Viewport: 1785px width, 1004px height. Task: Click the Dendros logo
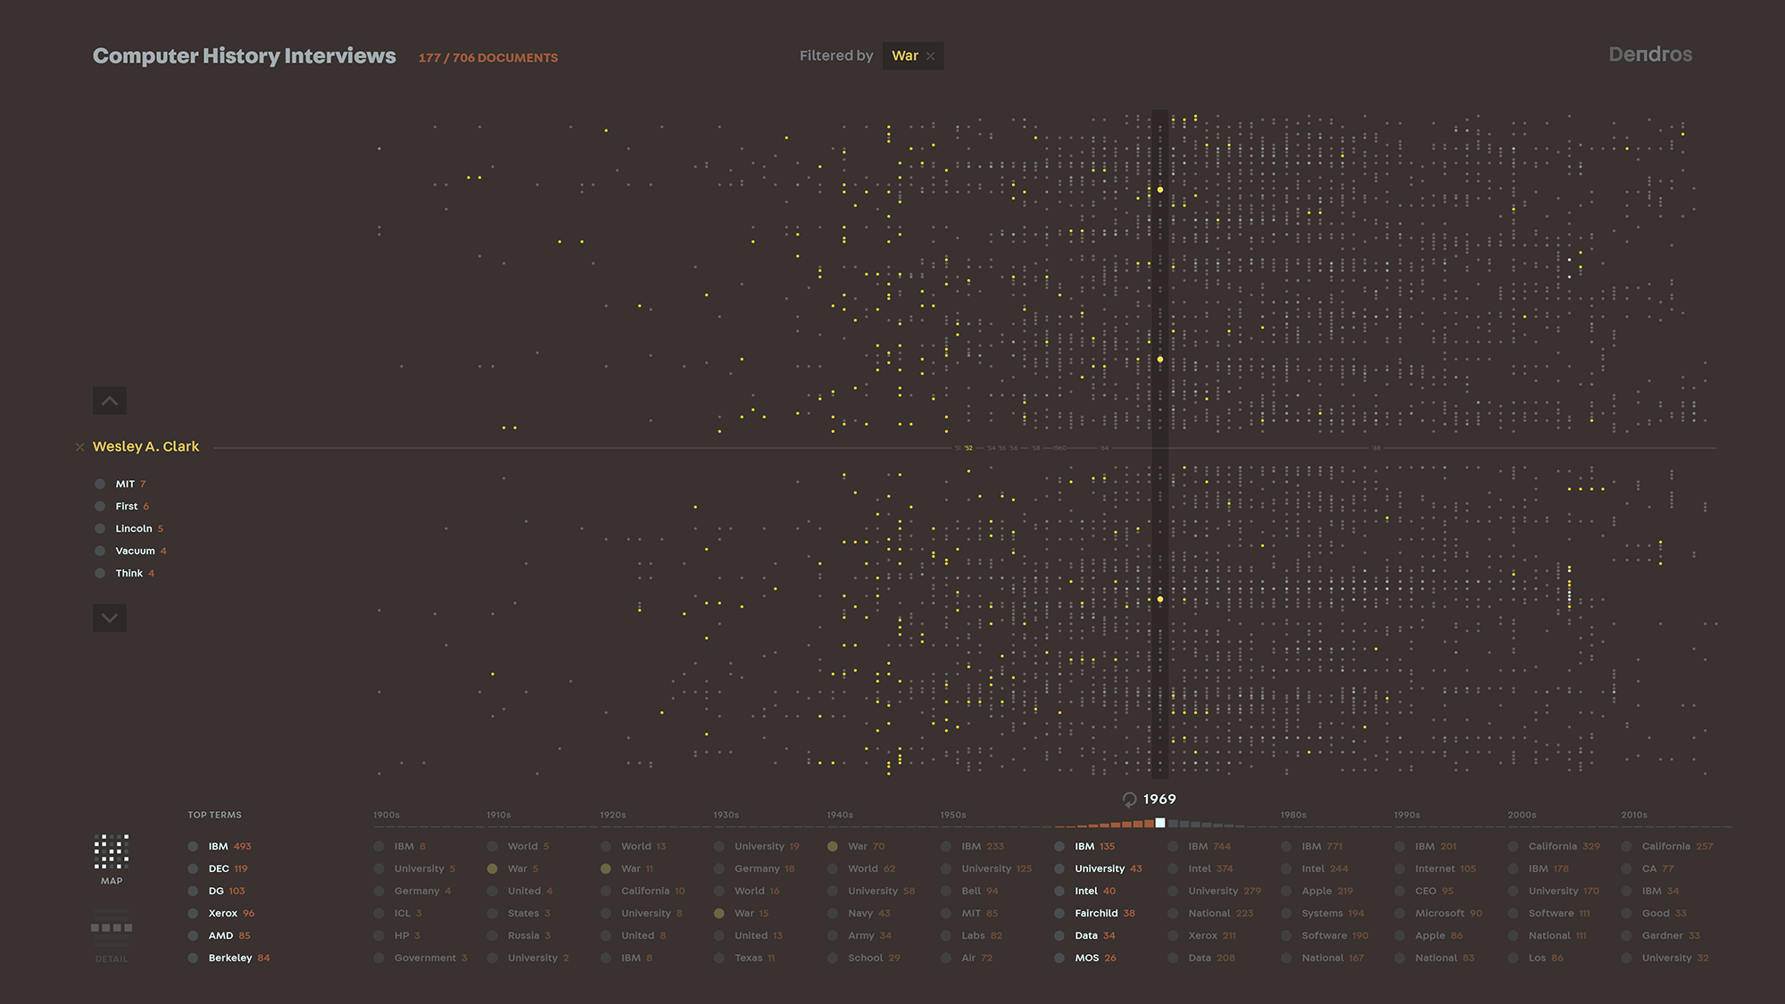pyautogui.click(x=1649, y=54)
